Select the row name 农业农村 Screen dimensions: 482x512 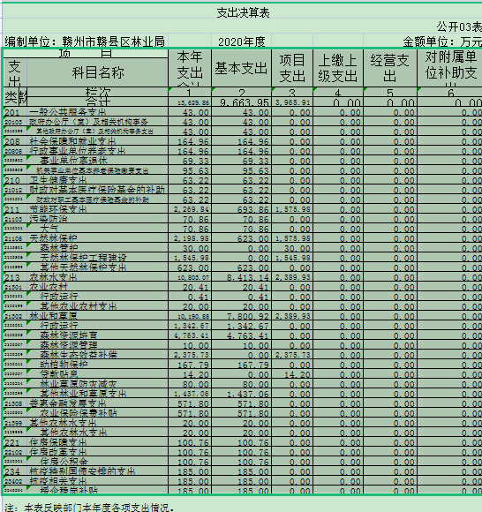(x=49, y=287)
